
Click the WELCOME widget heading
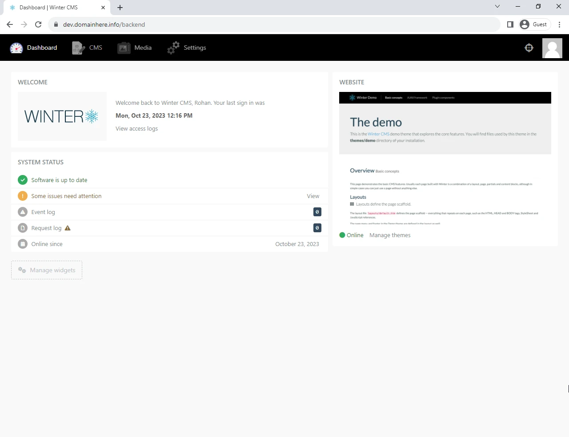pyautogui.click(x=32, y=82)
